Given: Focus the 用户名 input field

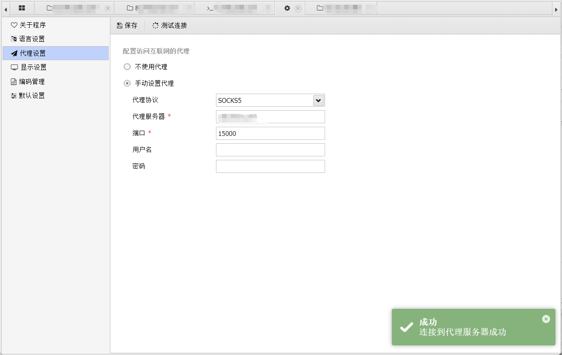Looking at the screenshot, I should (271, 150).
